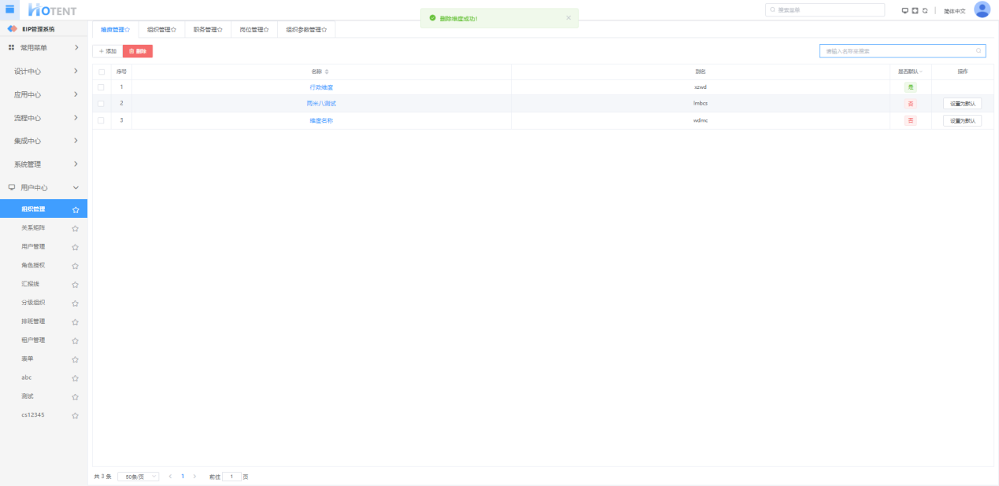Click the 是 default tag for 行政维度

tap(910, 87)
